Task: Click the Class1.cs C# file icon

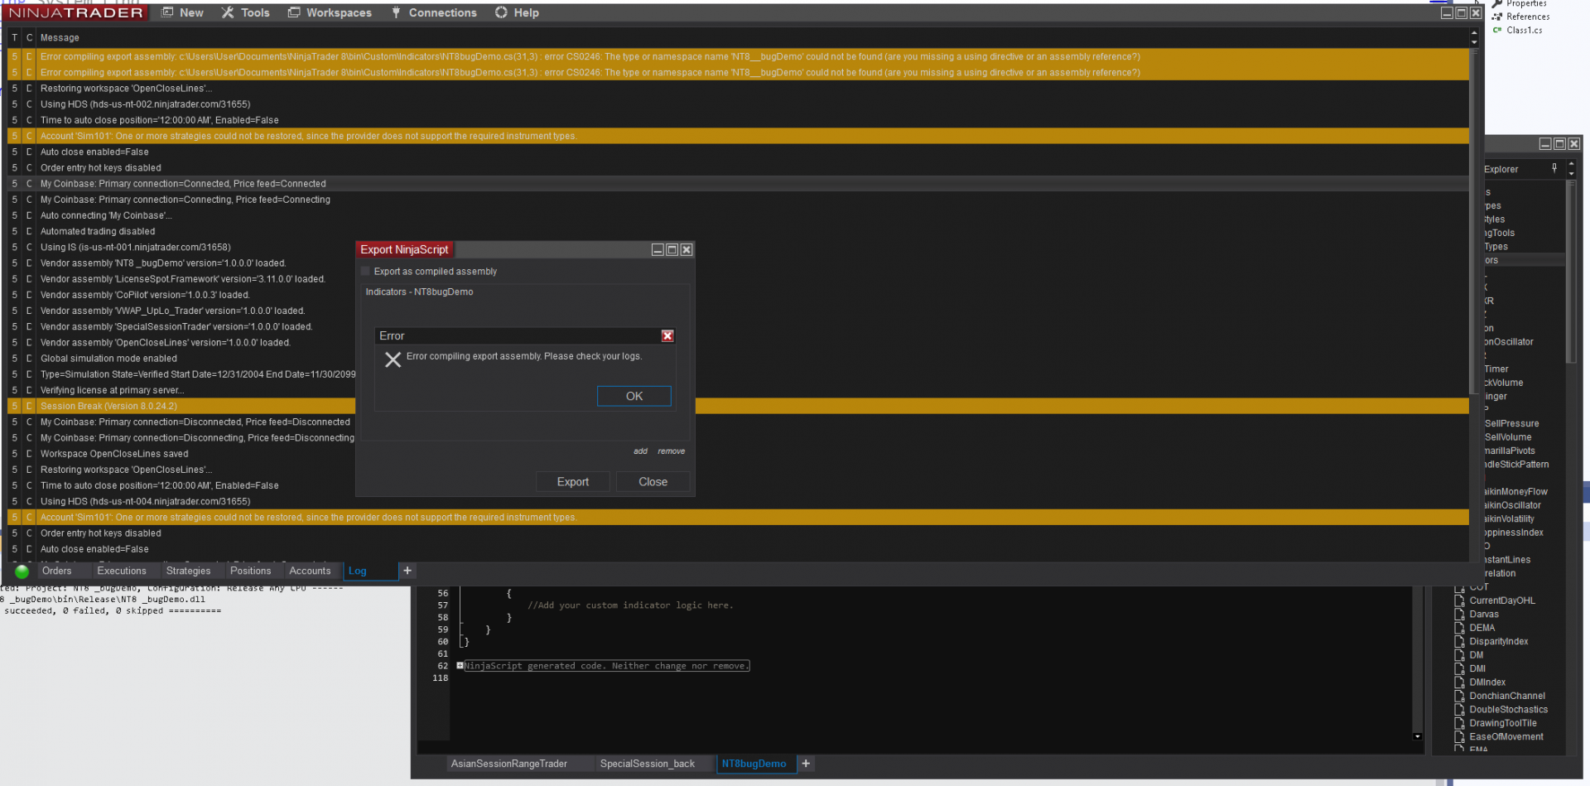Action: [1497, 31]
